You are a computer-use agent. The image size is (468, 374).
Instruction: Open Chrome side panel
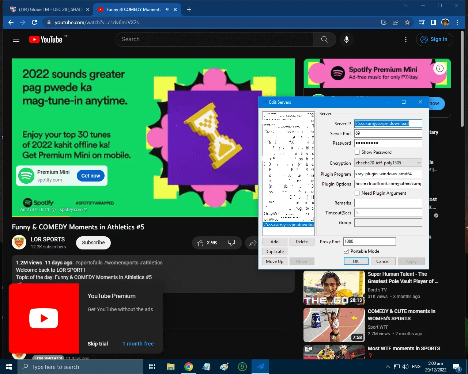(434, 22)
